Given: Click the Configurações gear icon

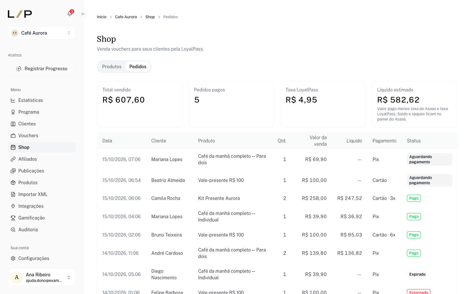Looking at the screenshot, I should pos(13,258).
